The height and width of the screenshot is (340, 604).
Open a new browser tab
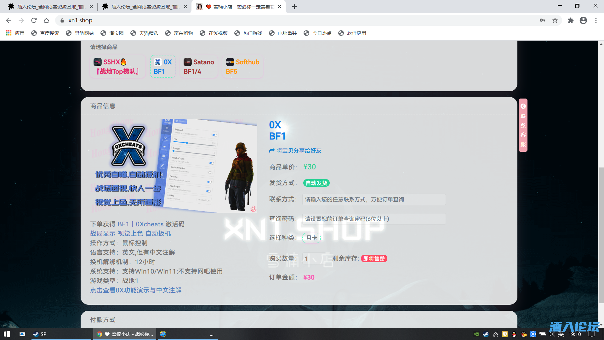(x=294, y=7)
